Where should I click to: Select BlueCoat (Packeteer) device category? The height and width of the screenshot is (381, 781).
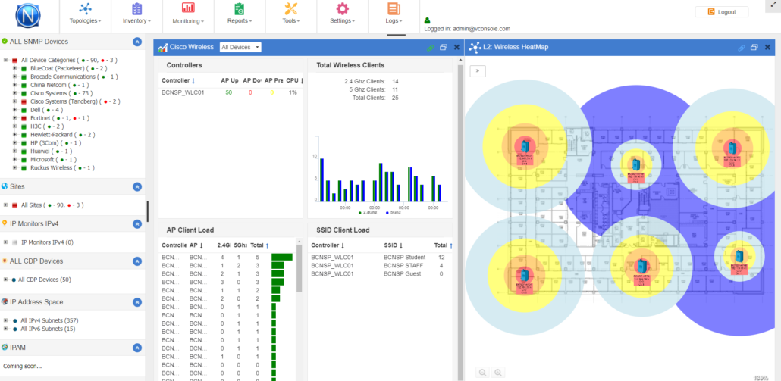pyautogui.click(x=69, y=68)
